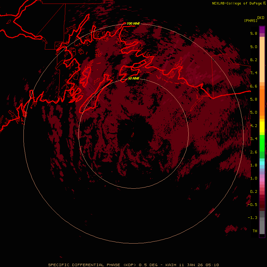Click the 3.4 scale value

254,139
